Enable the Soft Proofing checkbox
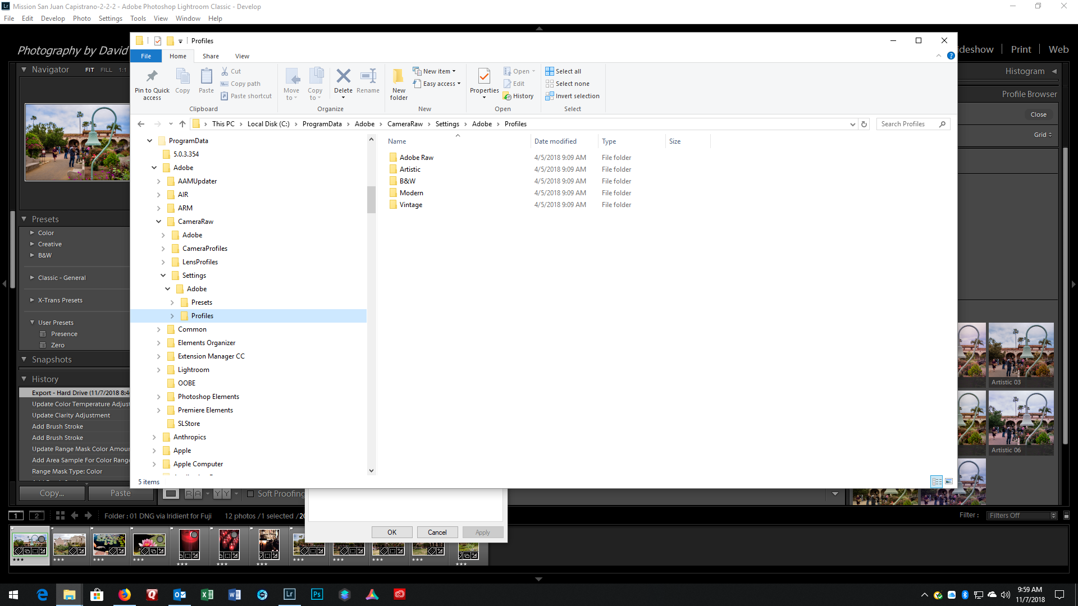Viewport: 1078px width, 606px height. pyautogui.click(x=250, y=494)
